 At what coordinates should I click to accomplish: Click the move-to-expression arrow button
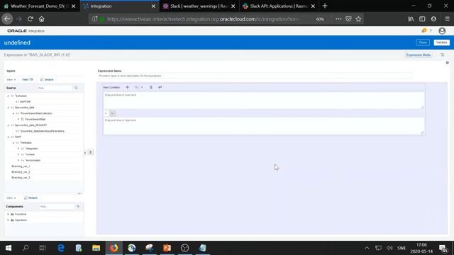pos(91,152)
